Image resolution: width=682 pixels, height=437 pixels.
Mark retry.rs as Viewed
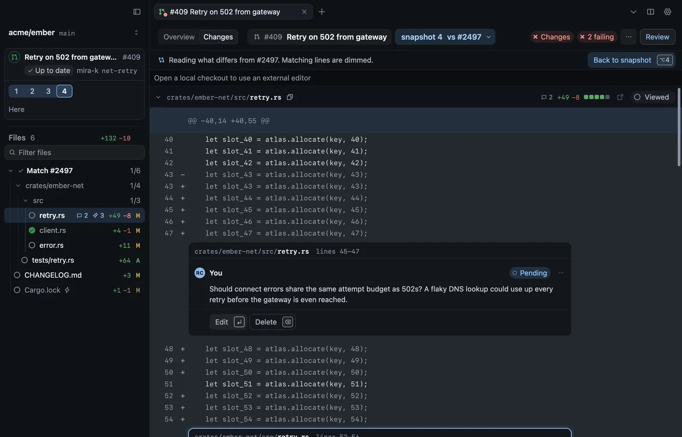tap(651, 97)
